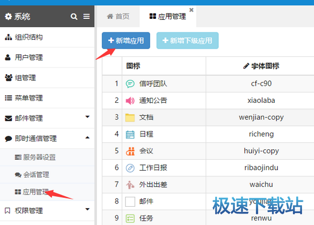Screen dimensions: 314x225
Task: Click the 邮件管理 envelope icon
Action: (8, 119)
